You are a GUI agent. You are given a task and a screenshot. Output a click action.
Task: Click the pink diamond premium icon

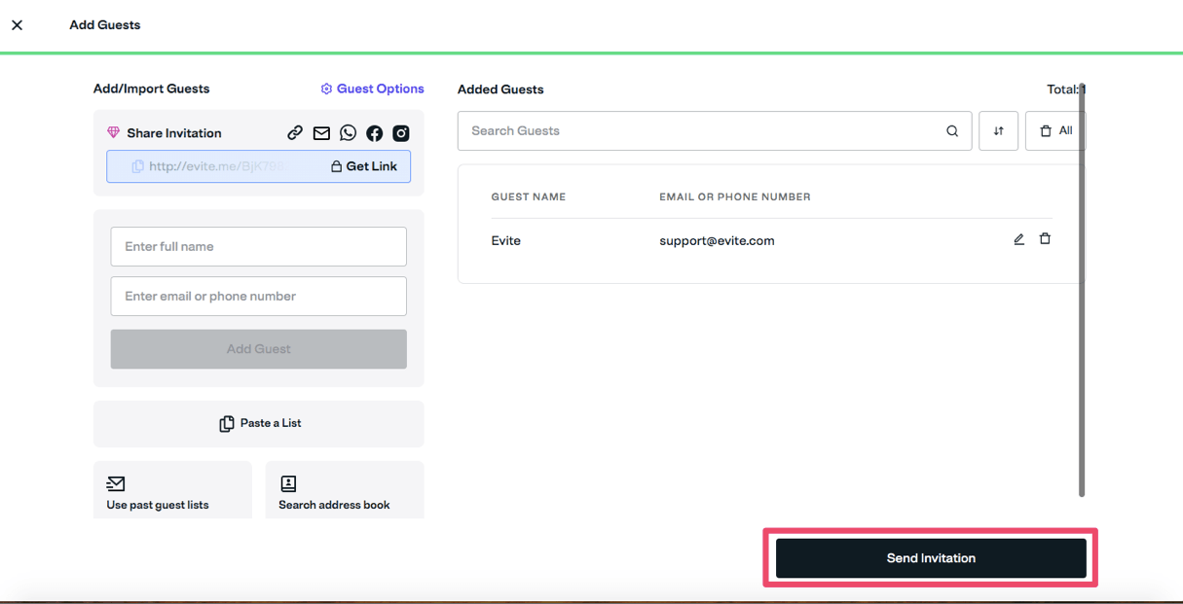pyautogui.click(x=113, y=133)
